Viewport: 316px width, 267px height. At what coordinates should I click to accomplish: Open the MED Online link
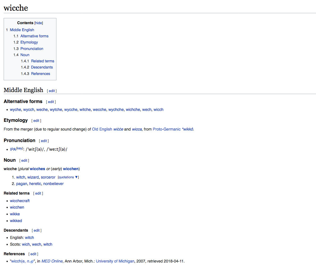52,261
